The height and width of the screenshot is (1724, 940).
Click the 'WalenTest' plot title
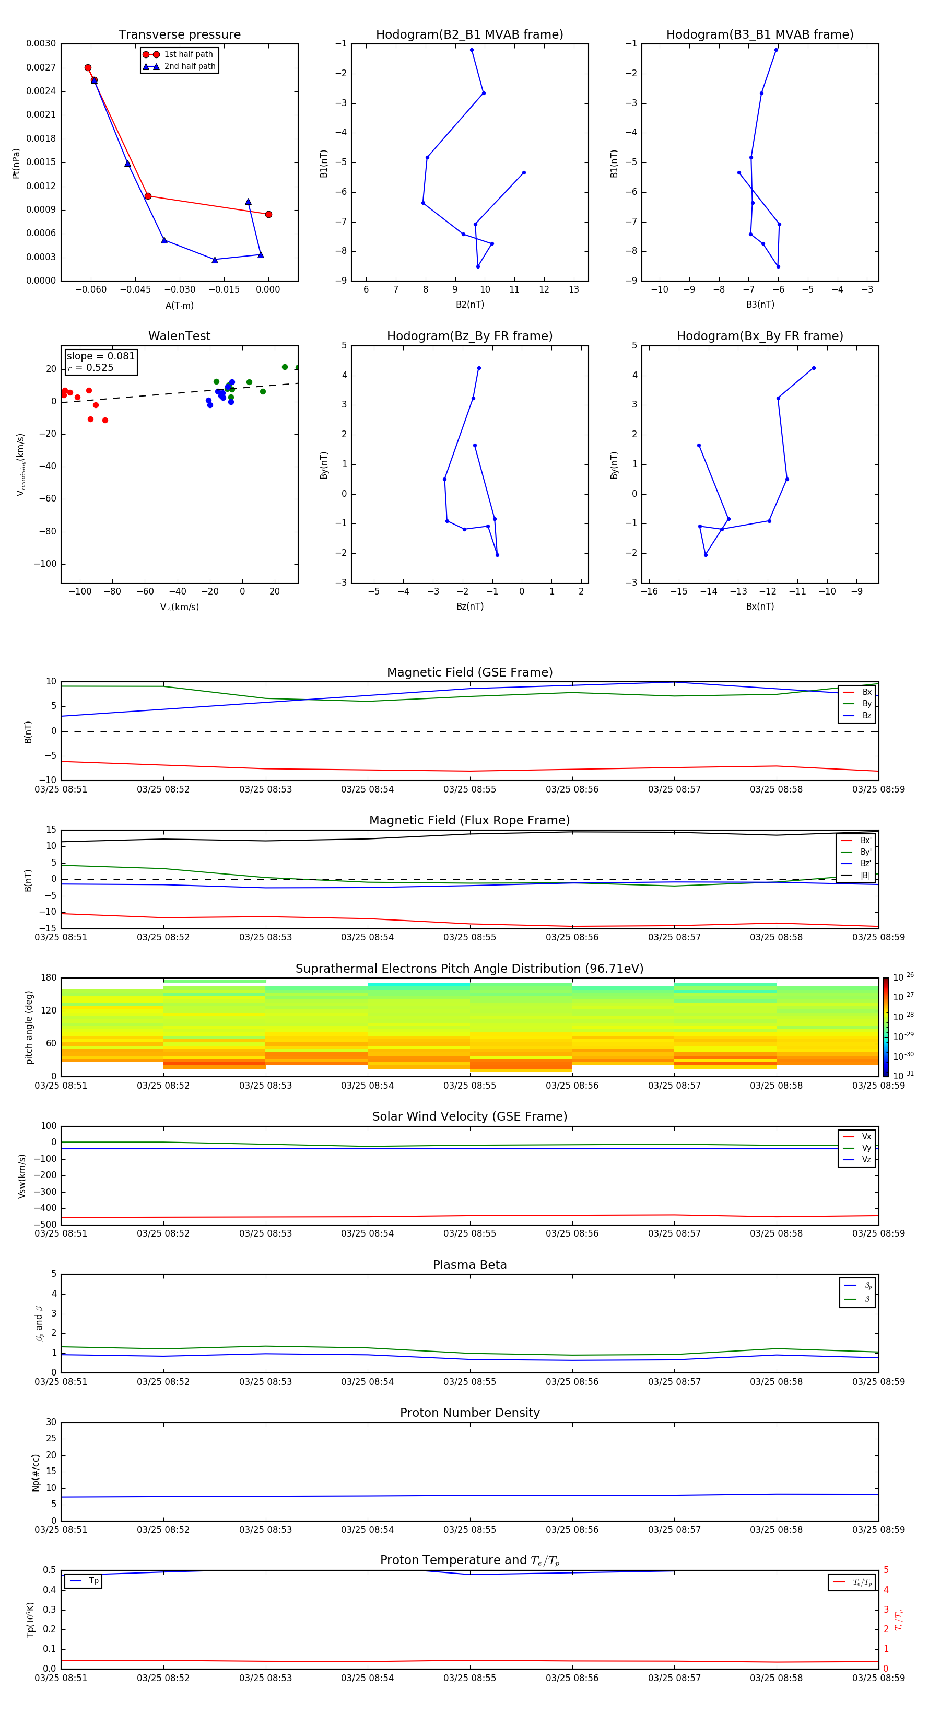tap(179, 336)
